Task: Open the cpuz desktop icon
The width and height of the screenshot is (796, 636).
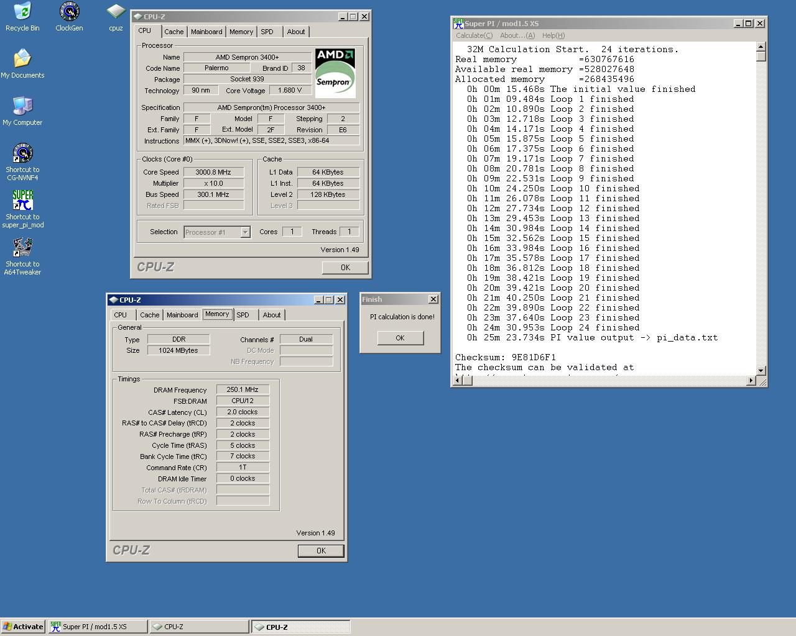Action: [x=116, y=17]
